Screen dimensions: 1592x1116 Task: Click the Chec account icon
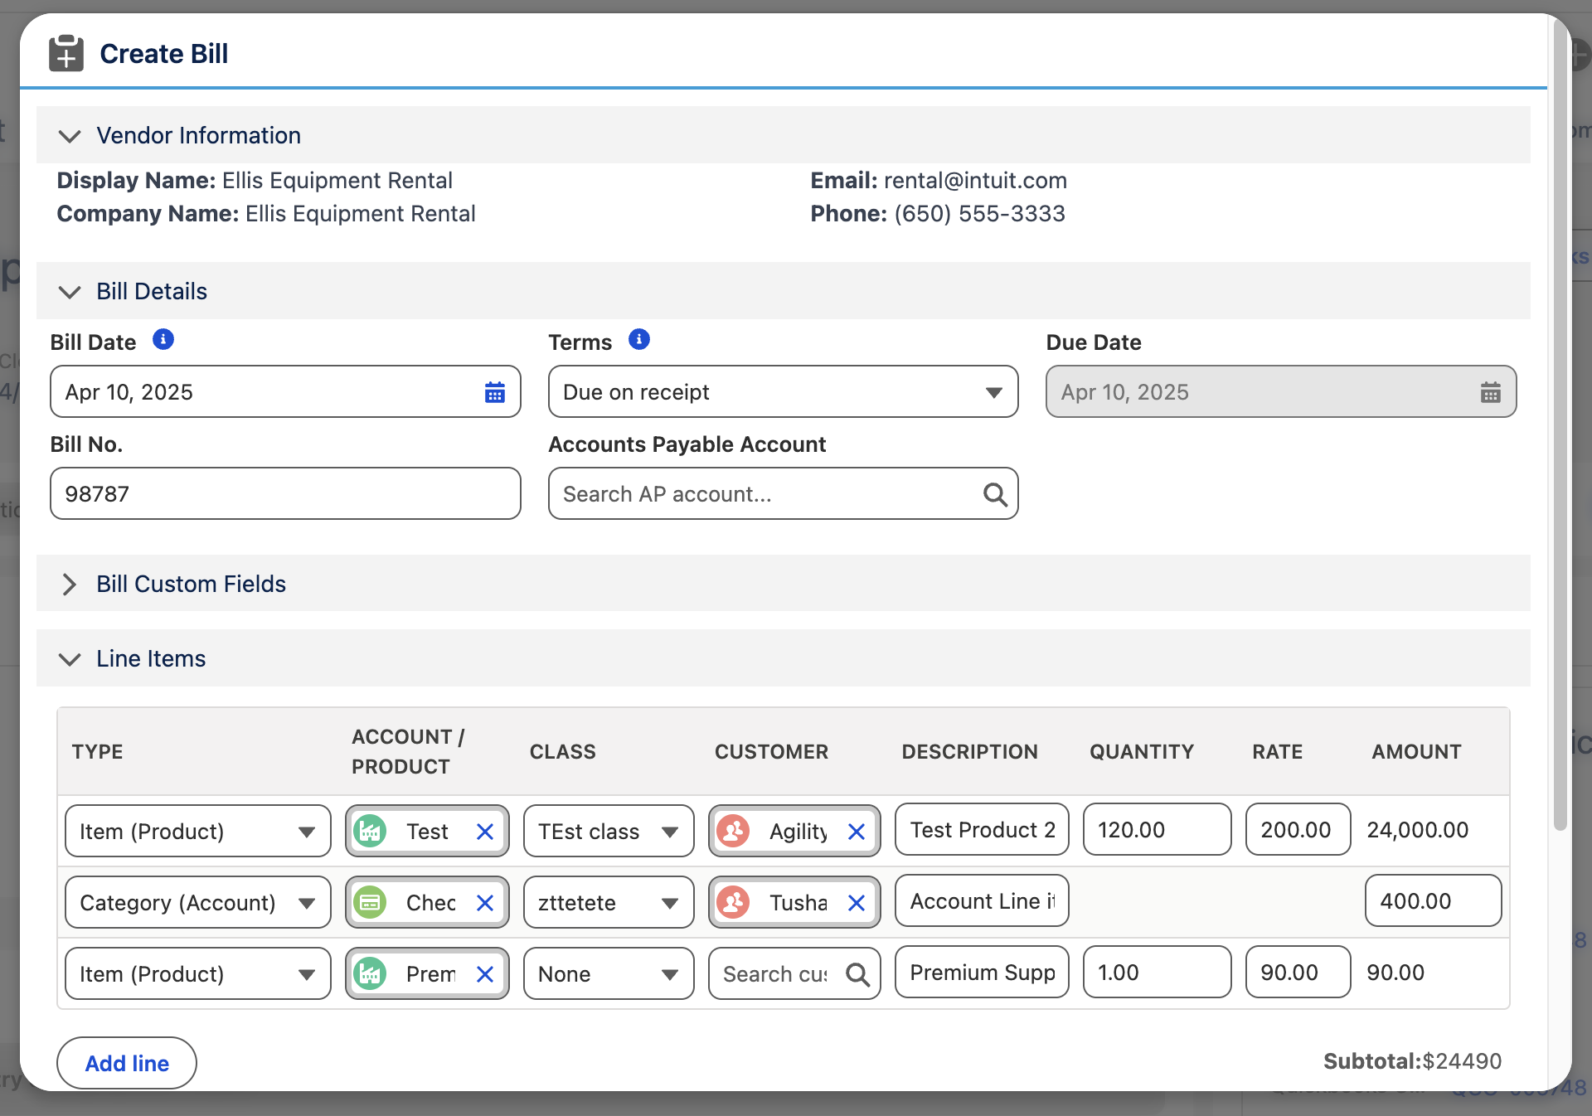[370, 902]
